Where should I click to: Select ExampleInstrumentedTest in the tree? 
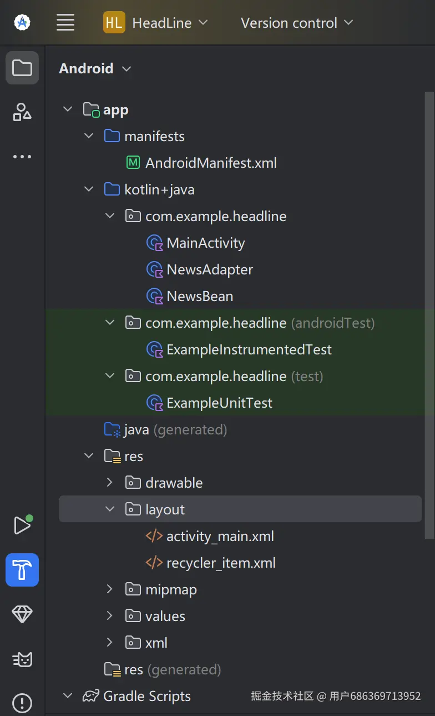coord(249,350)
